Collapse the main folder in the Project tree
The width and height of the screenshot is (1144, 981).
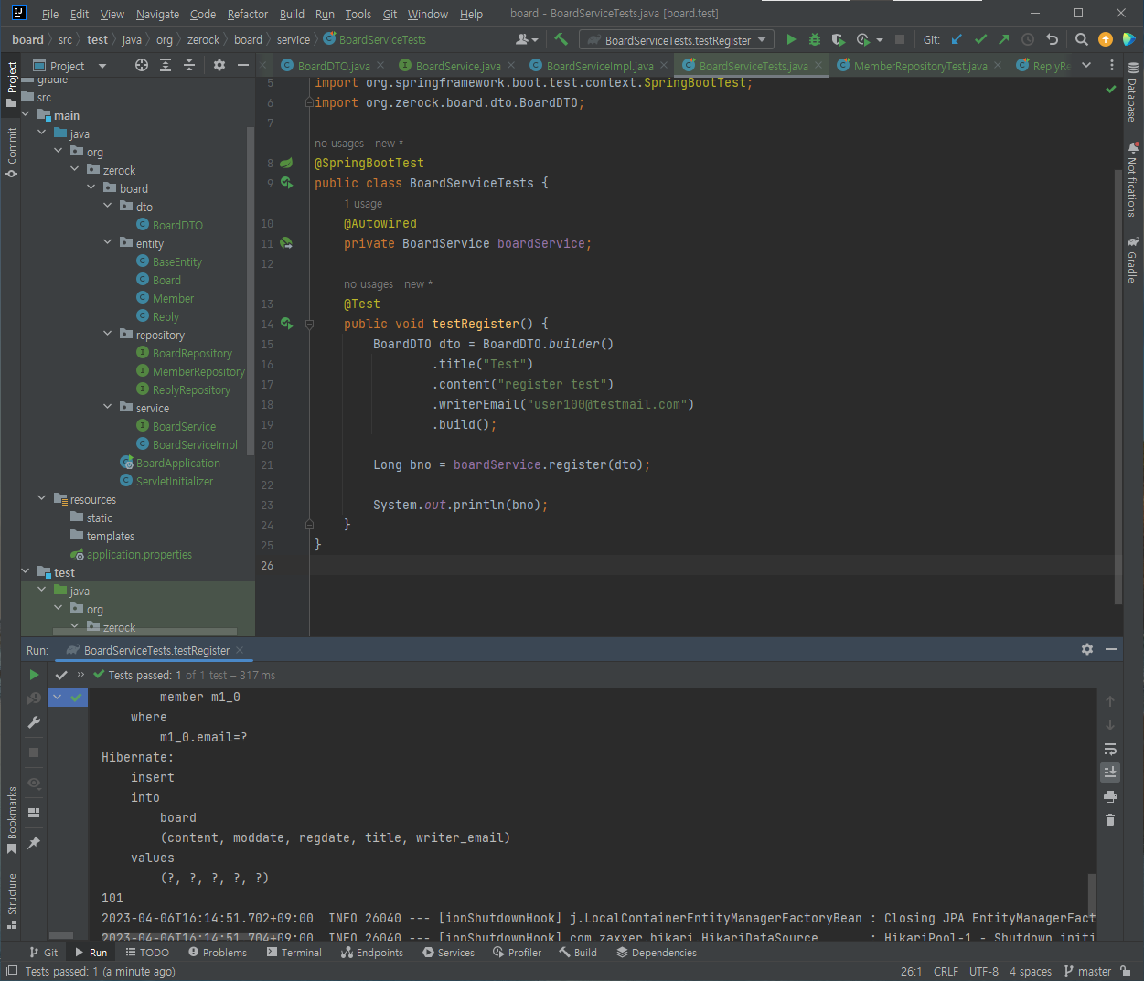(26, 115)
